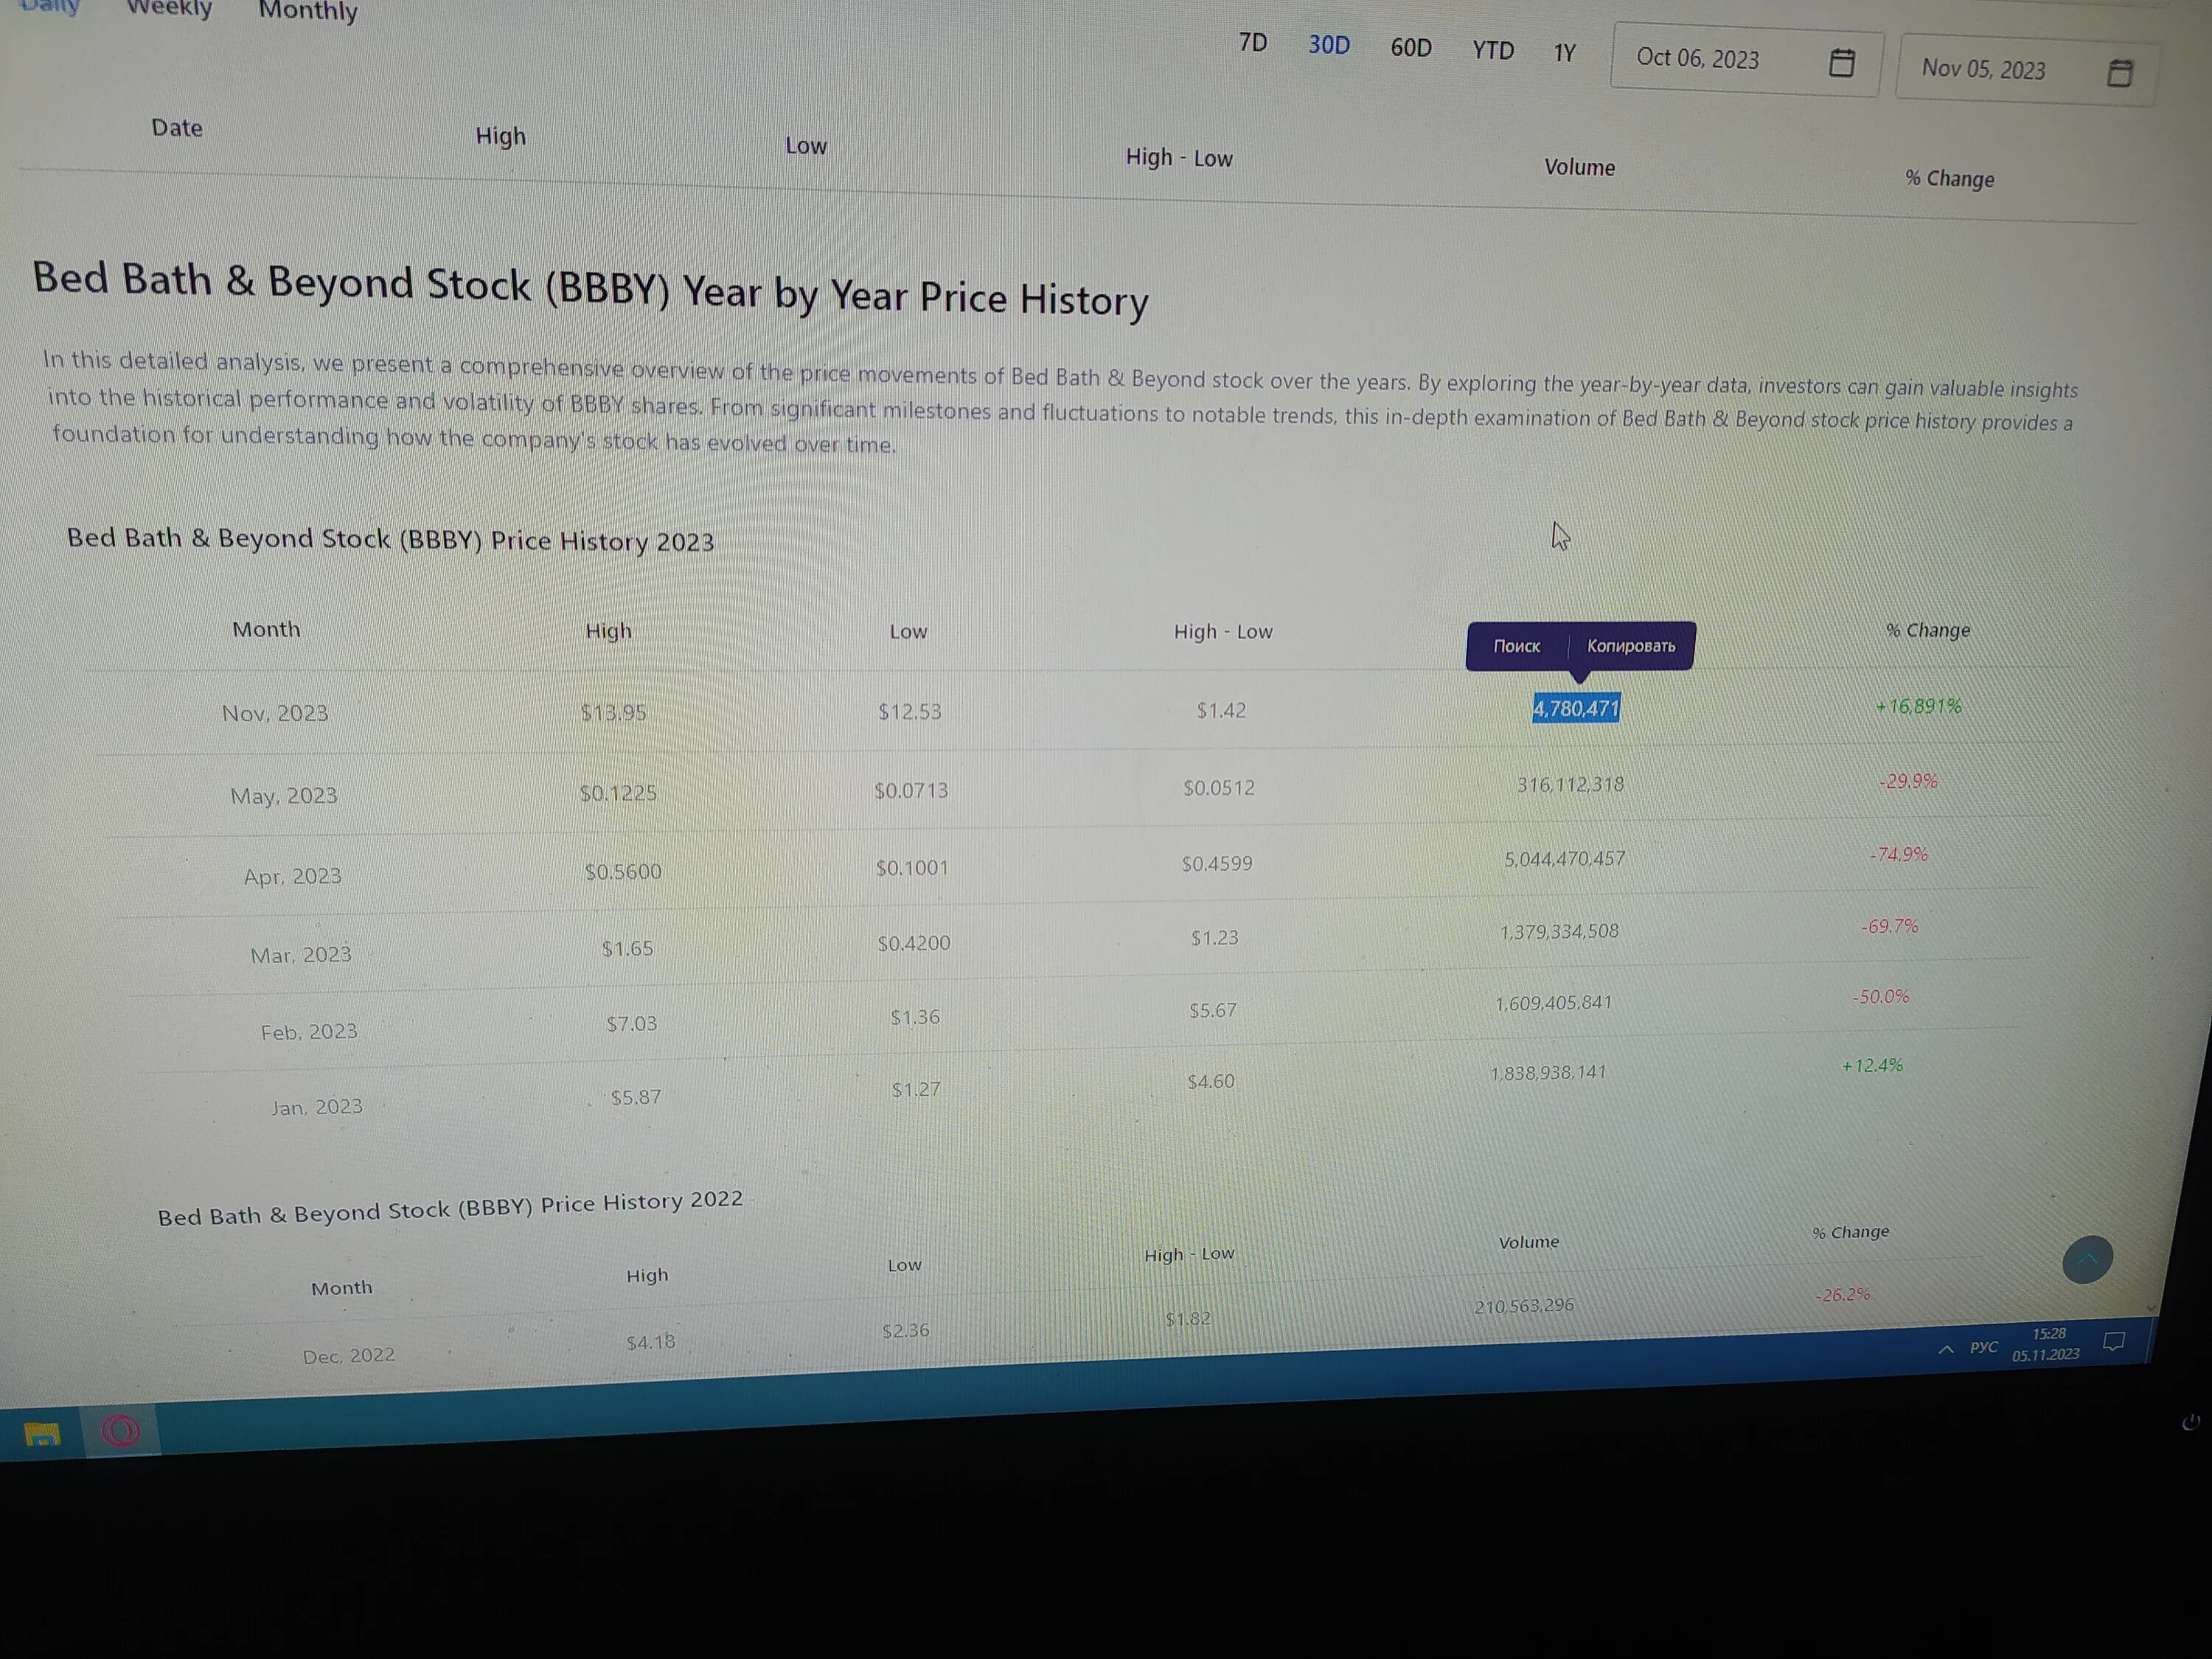Click Копировать in the selection popup
Screen dimensions: 2212x1659
1630,646
